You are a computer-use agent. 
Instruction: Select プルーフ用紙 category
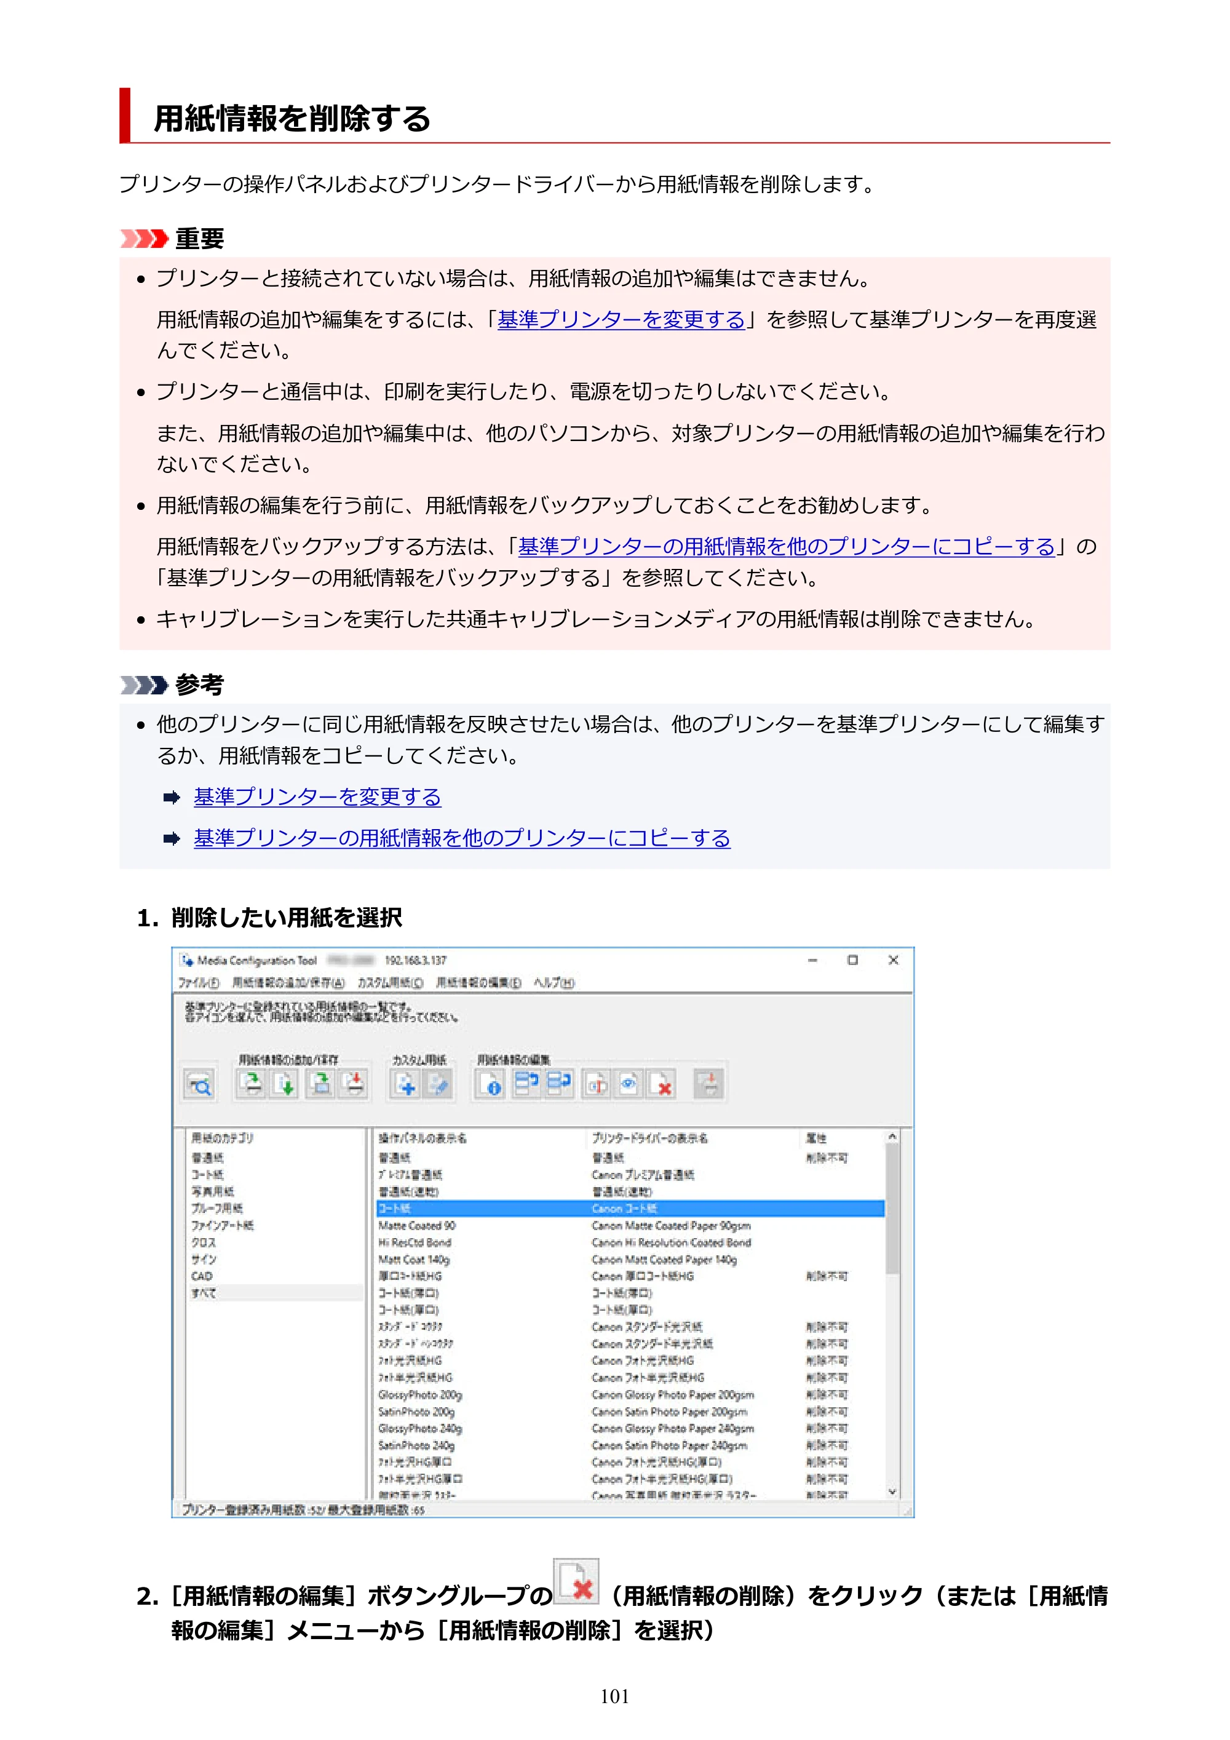[216, 1208]
